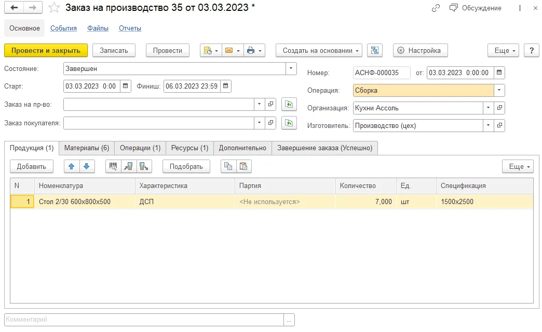Switch to the Материалы (6) tab
The height and width of the screenshot is (332, 542).
pos(87,148)
